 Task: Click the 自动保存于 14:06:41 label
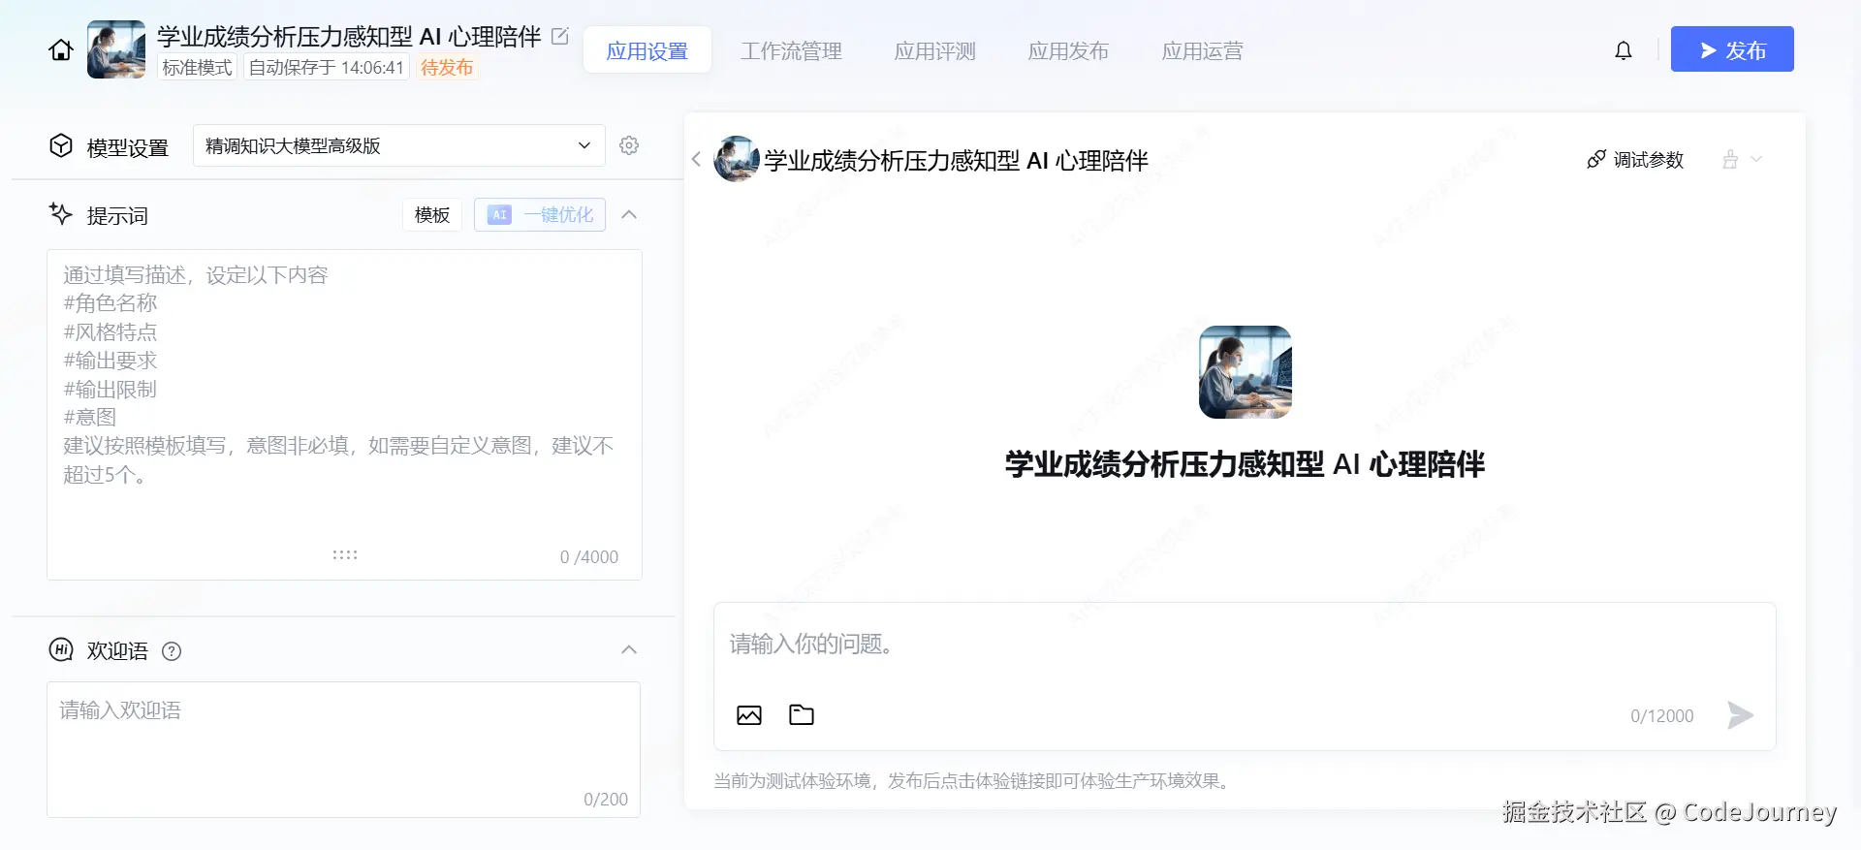tap(327, 67)
